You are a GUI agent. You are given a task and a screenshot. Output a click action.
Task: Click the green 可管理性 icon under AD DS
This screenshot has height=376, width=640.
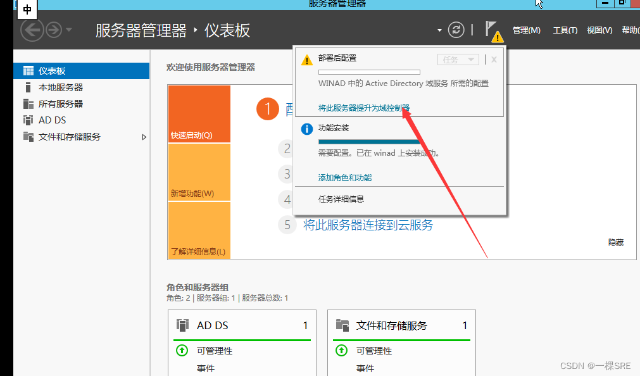(182, 350)
